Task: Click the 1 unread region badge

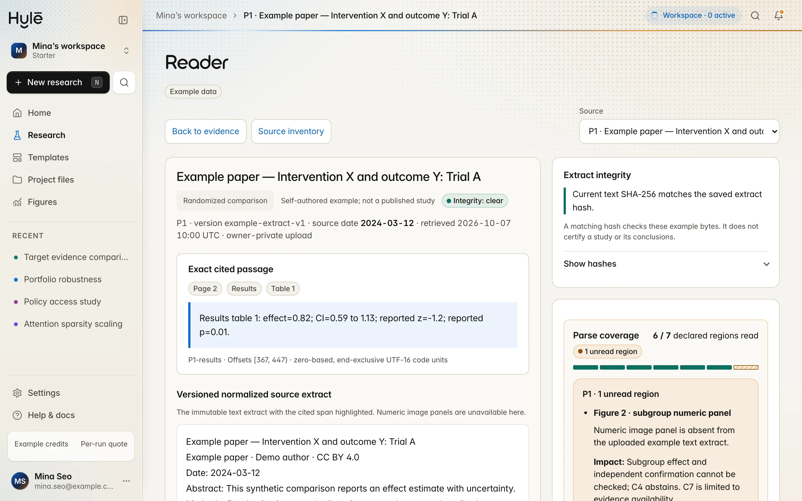Action: tap(607, 352)
